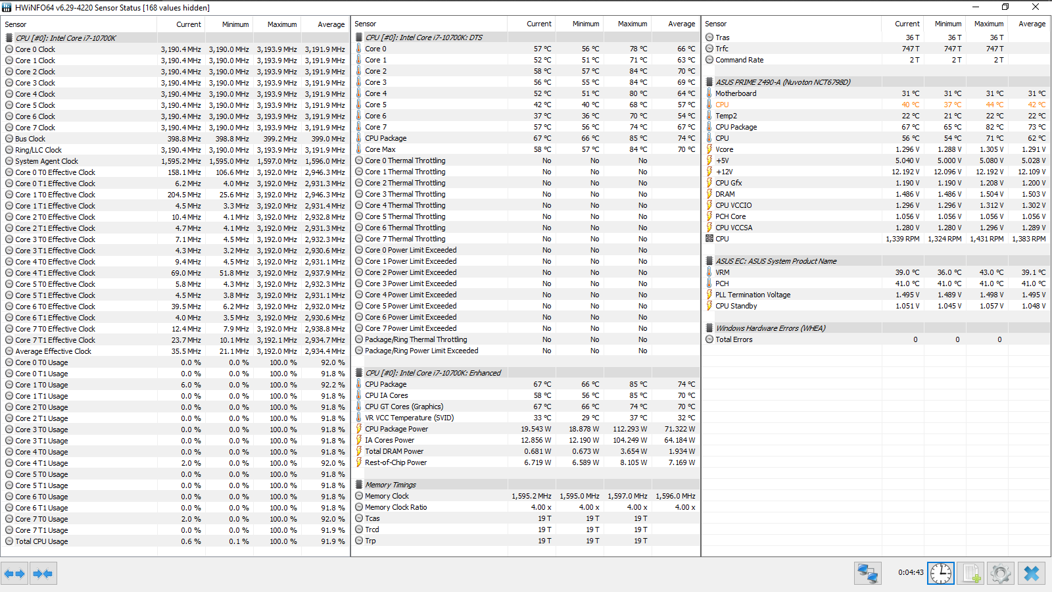
Task: Click the chip icon beside Memory Timings header
Action: tap(359, 485)
